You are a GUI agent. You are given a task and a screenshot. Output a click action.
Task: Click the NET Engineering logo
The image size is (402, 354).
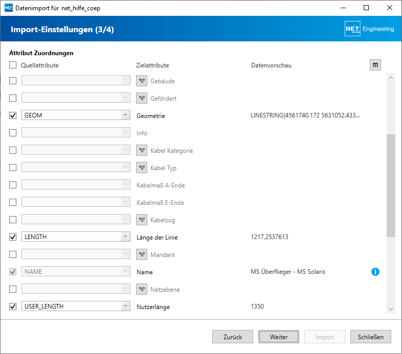tap(369, 29)
